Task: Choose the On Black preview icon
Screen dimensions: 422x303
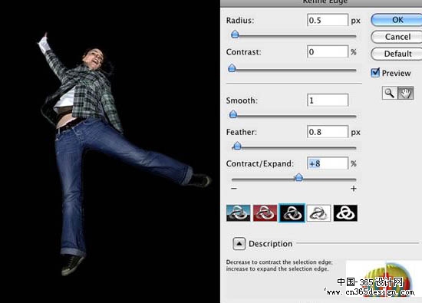Action: (292, 212)
